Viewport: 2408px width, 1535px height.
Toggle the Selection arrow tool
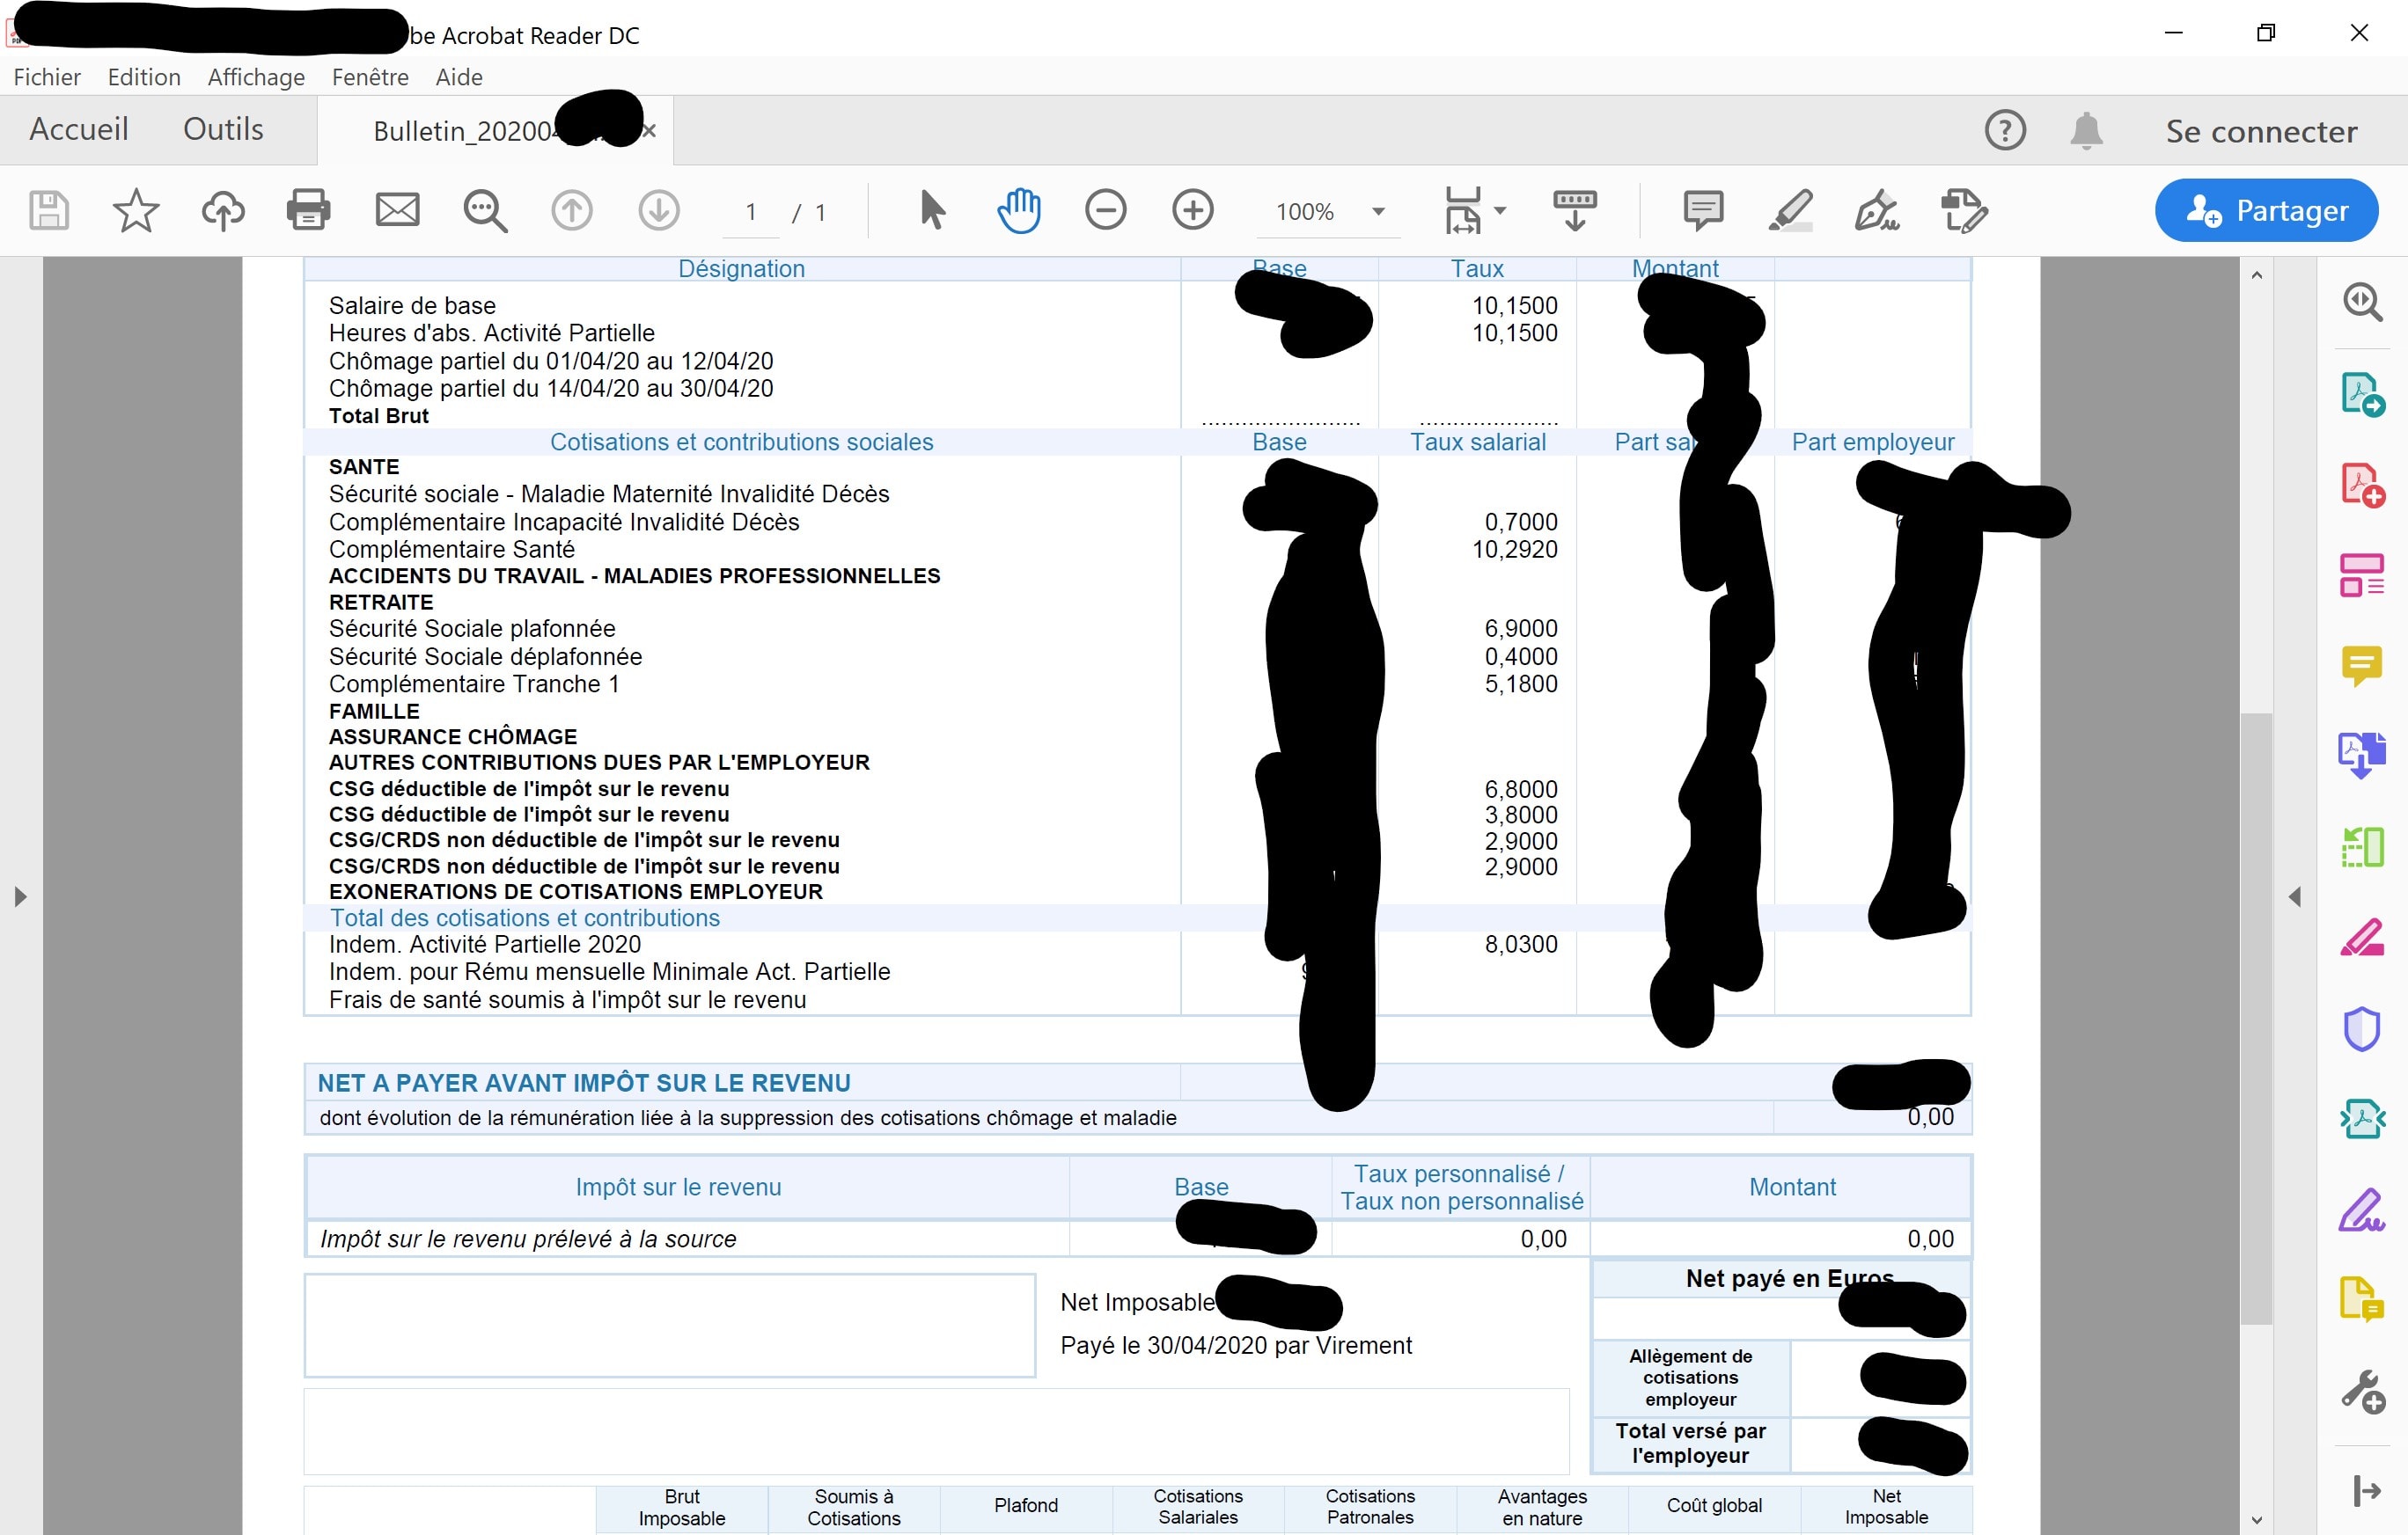932,211
